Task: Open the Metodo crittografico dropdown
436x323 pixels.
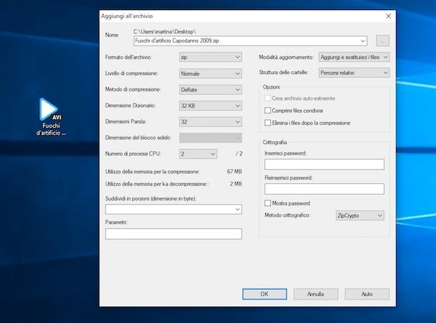Action: click(x=360, y=215)
